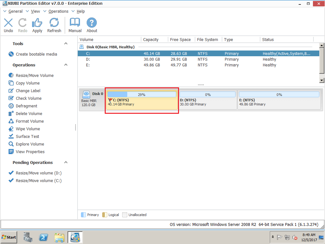Select the Copy Volume operation

(x=28, y=83)
